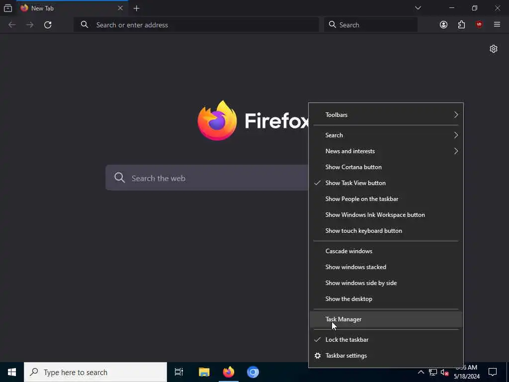Enable Show People on the taskbar
The height and width of the screenshot is (382, 509).
coord(386,199)
